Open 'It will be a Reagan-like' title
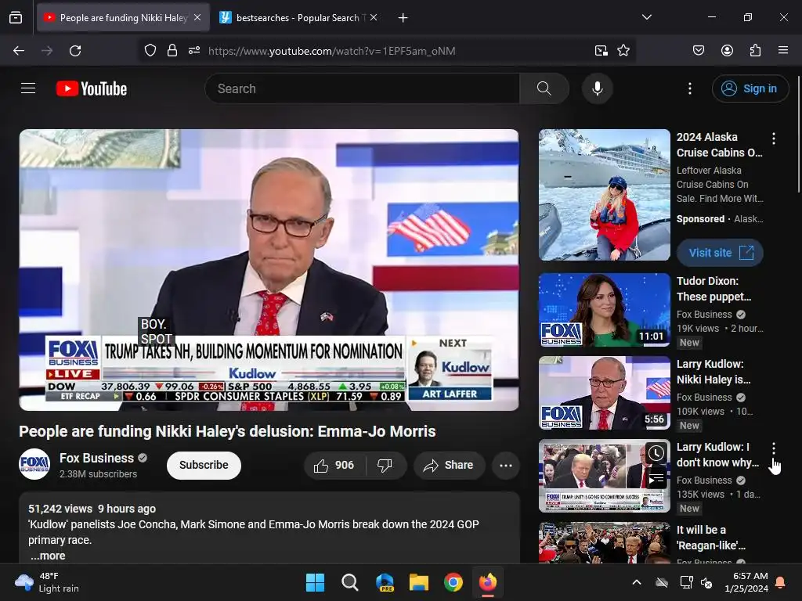The image size is (802, 601). coord(711,538)
